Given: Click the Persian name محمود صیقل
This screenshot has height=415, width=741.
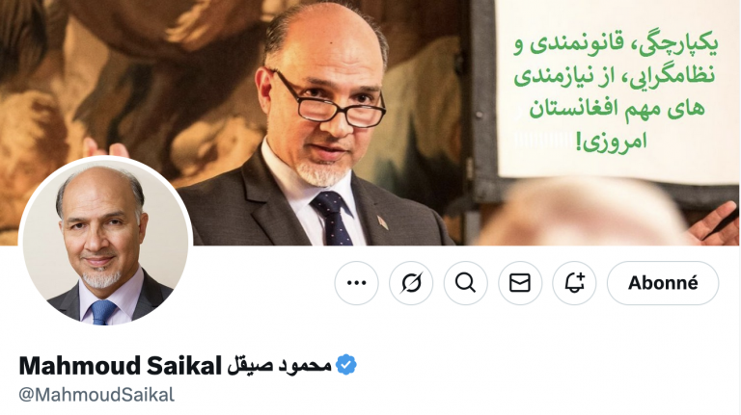Looking at the screenshot, I should 279,366.
